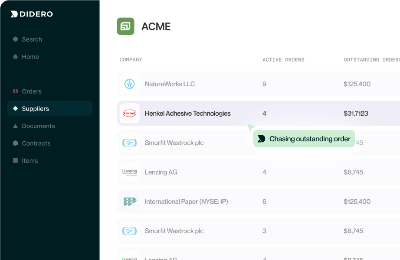This screenshot has height=260, width=400.
Task: Go to the Home page
Action: click(x=30, y=57)
